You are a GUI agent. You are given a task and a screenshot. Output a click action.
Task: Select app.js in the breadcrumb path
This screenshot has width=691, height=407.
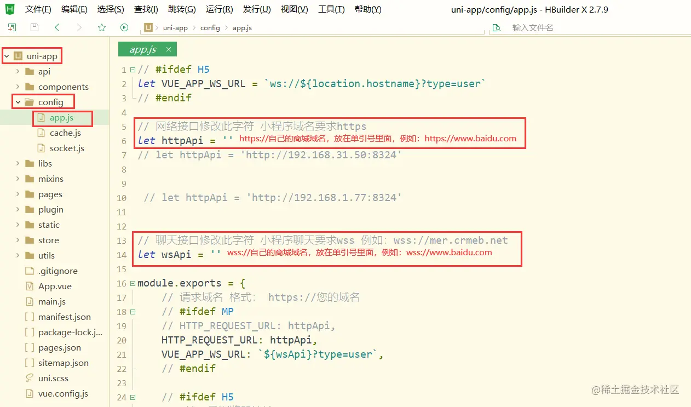tap(242, 27)
